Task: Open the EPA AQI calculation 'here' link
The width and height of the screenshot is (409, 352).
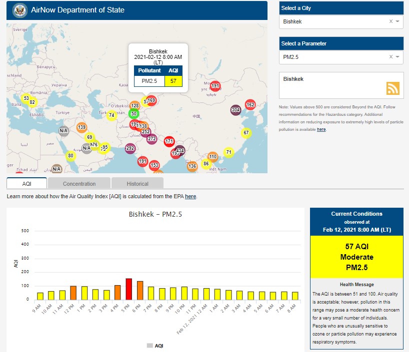Action: [190, 197]
